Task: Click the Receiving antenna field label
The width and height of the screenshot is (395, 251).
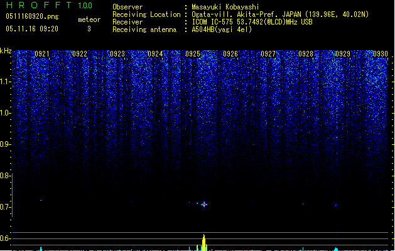Action: 144,29
